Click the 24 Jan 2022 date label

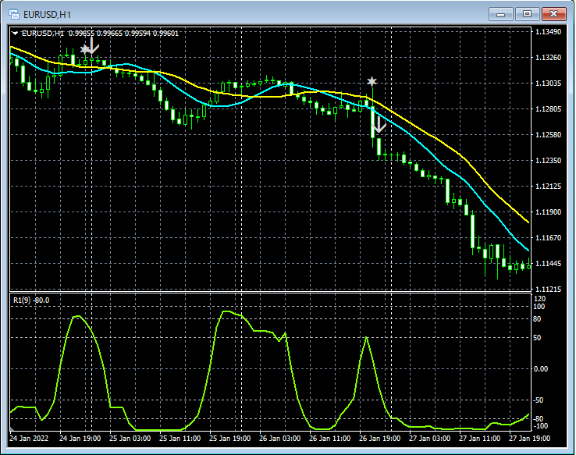tap(30, 439)
